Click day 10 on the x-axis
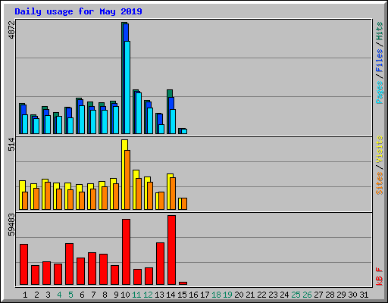 [x=125, y=295]
